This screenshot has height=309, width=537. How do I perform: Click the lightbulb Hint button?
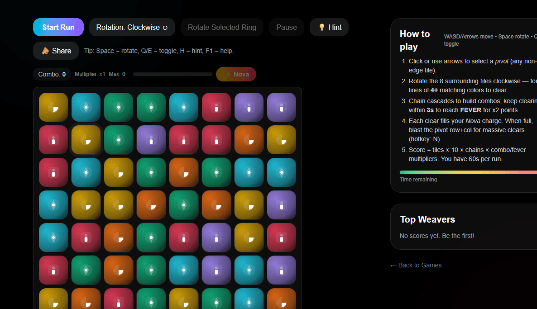pos(329,27)
